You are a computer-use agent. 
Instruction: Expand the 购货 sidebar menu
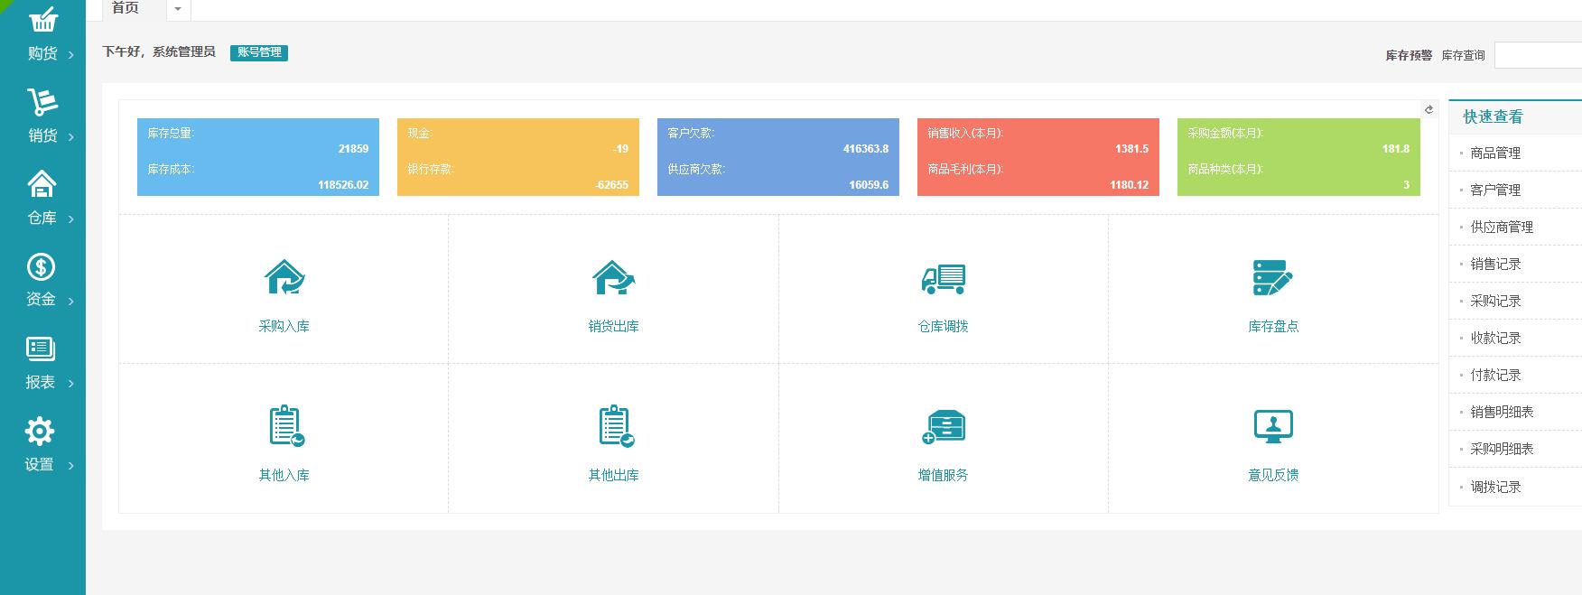click(42, 35)
